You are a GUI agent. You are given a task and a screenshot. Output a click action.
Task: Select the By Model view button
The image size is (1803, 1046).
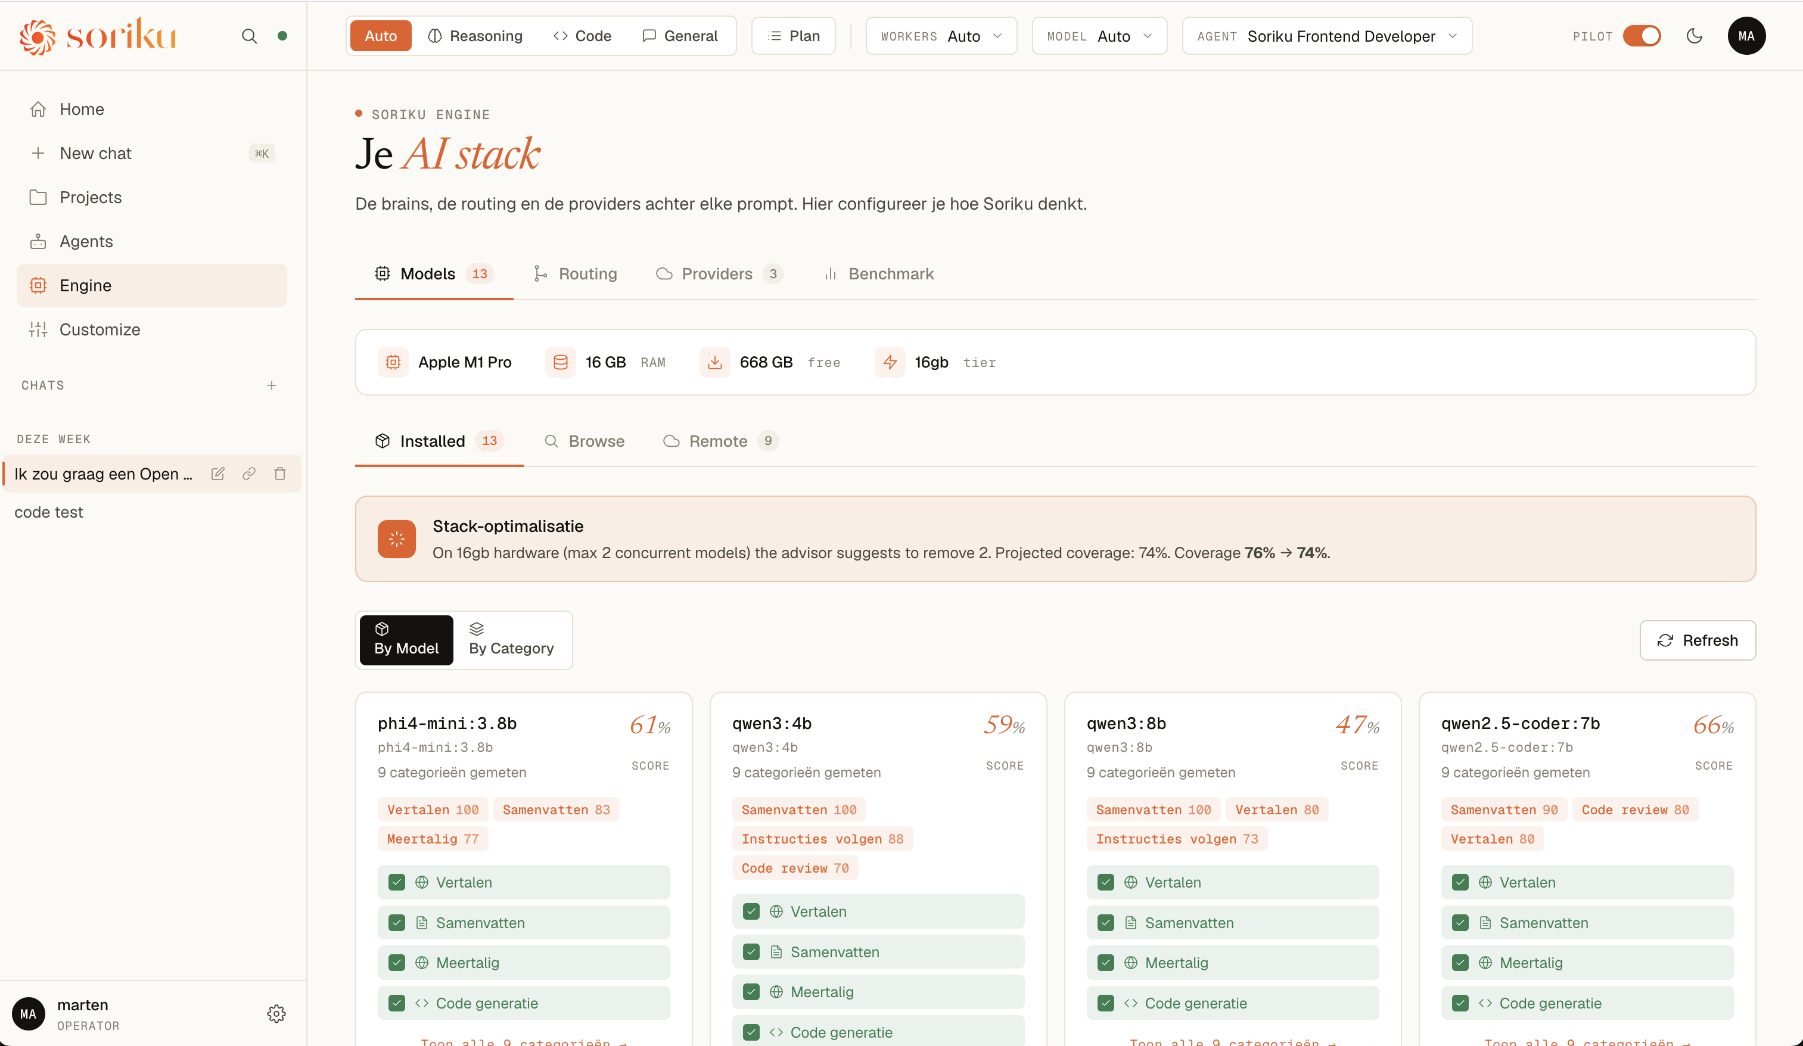[406, 640]
